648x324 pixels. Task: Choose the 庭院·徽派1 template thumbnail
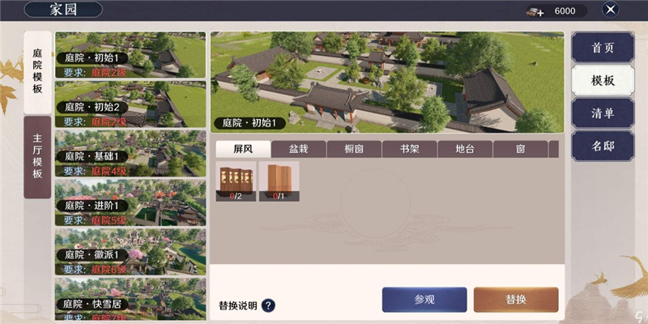[x=130, y=252]
